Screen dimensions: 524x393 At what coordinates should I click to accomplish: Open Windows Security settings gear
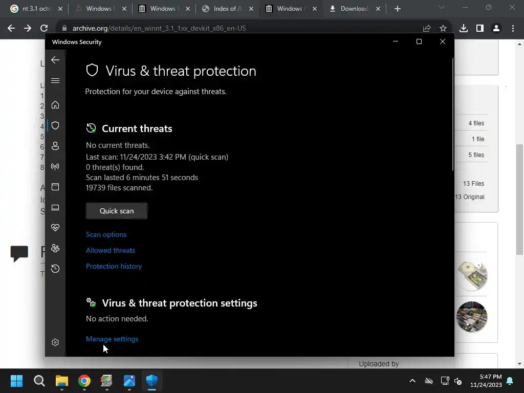pyautogui.click(x=55, y=342)
